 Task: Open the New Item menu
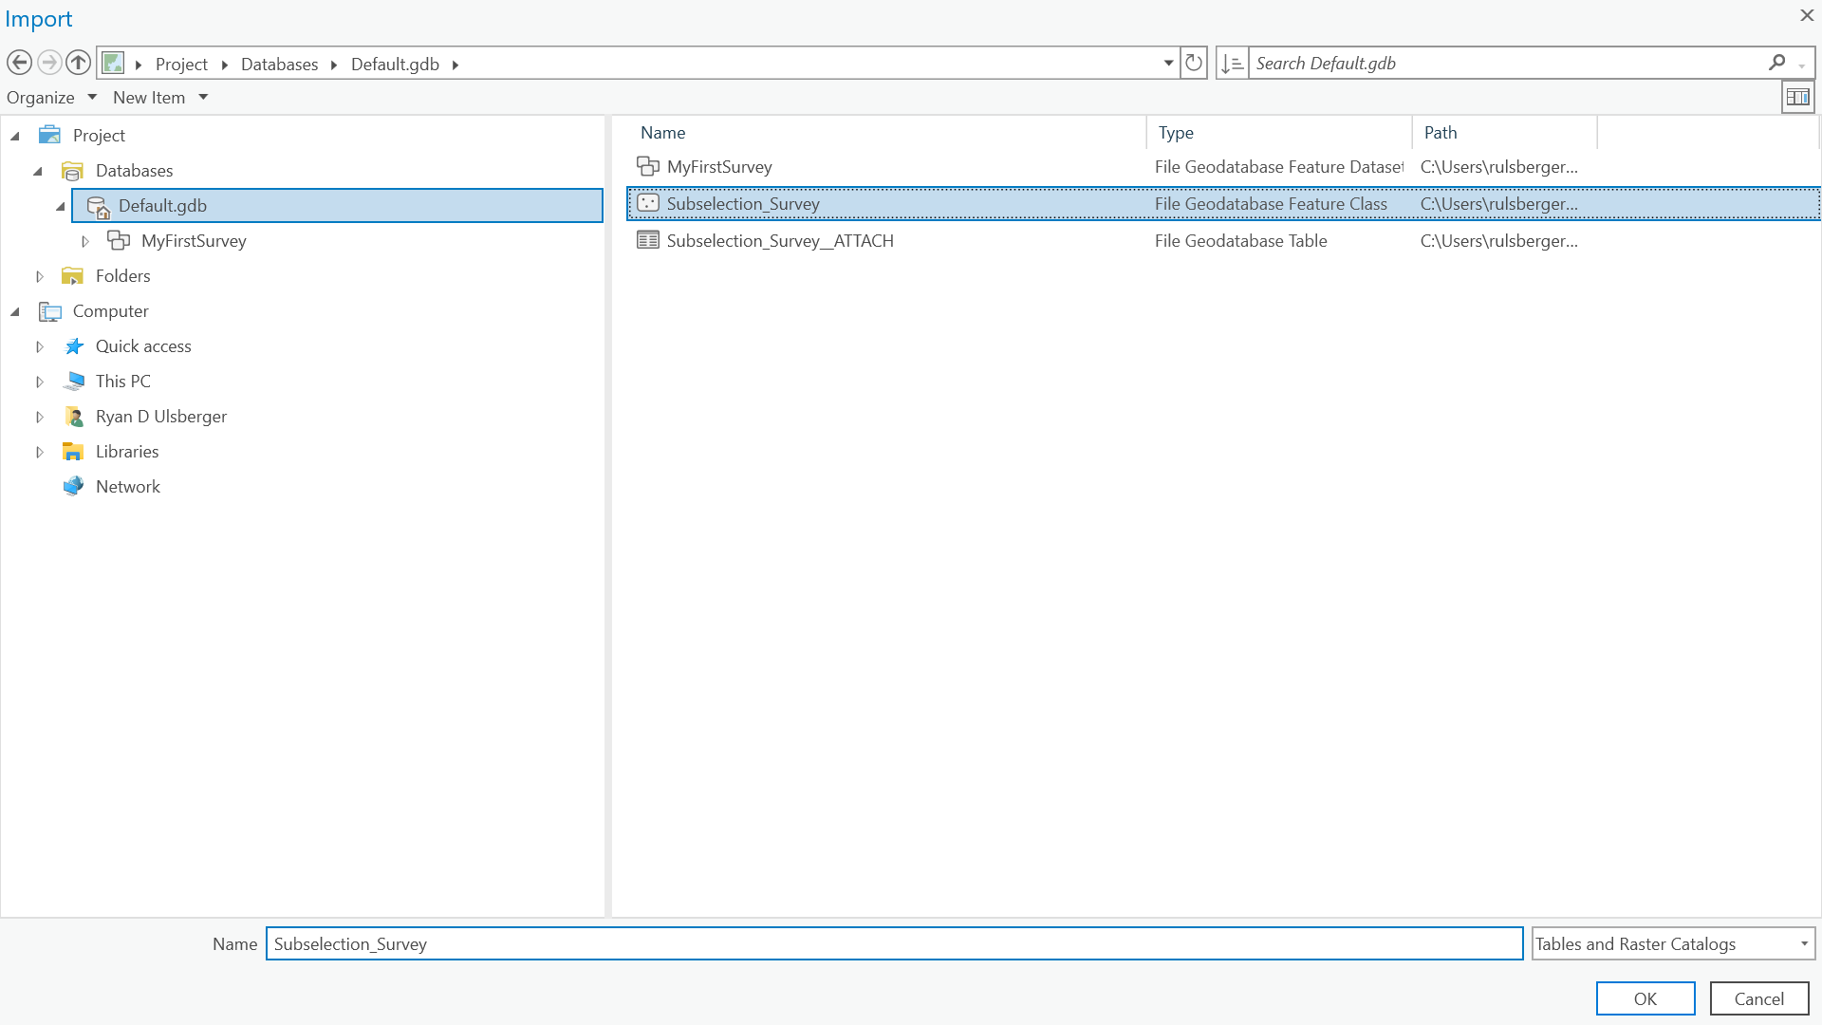159,97
